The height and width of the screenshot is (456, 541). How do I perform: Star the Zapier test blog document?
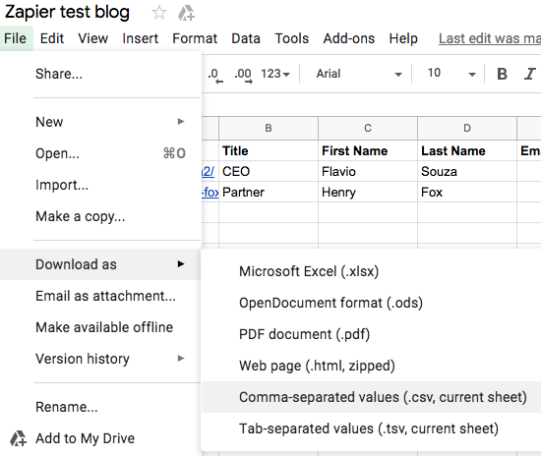tap(159, 13)
